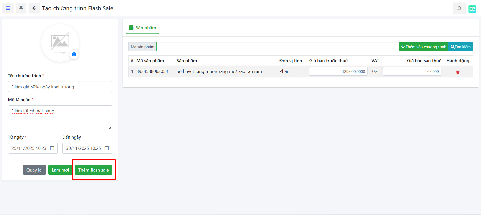Screen dimensions: 481x215
Task: Click the Mô tả ngắn textarea
Action: (x=60, y=117)
